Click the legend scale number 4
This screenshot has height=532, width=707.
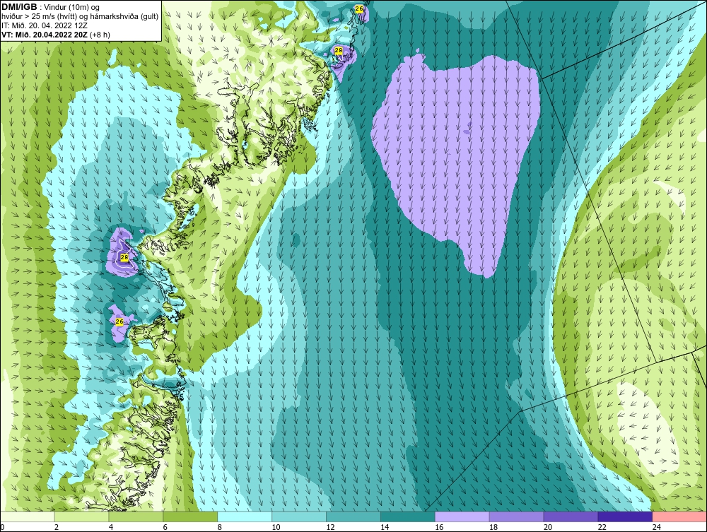tap(111, 527)
